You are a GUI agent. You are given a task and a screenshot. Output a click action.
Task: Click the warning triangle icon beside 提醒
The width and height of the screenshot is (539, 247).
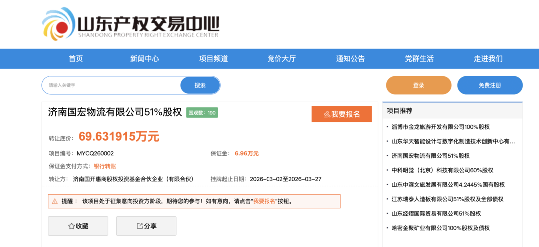pos(55,202)
